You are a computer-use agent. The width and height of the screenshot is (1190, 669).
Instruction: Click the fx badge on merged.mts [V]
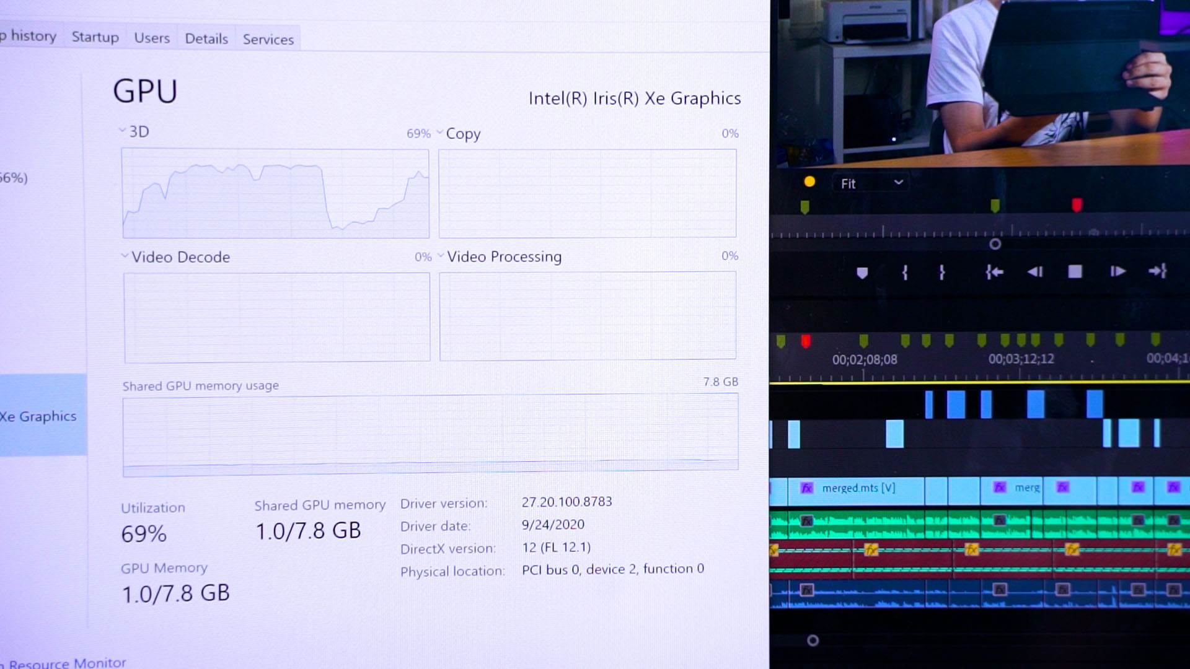806,488
